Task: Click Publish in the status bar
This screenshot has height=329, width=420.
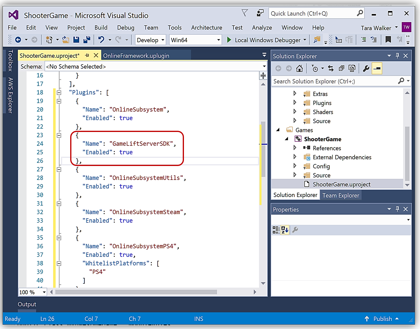Action: [x=382, y=319]
